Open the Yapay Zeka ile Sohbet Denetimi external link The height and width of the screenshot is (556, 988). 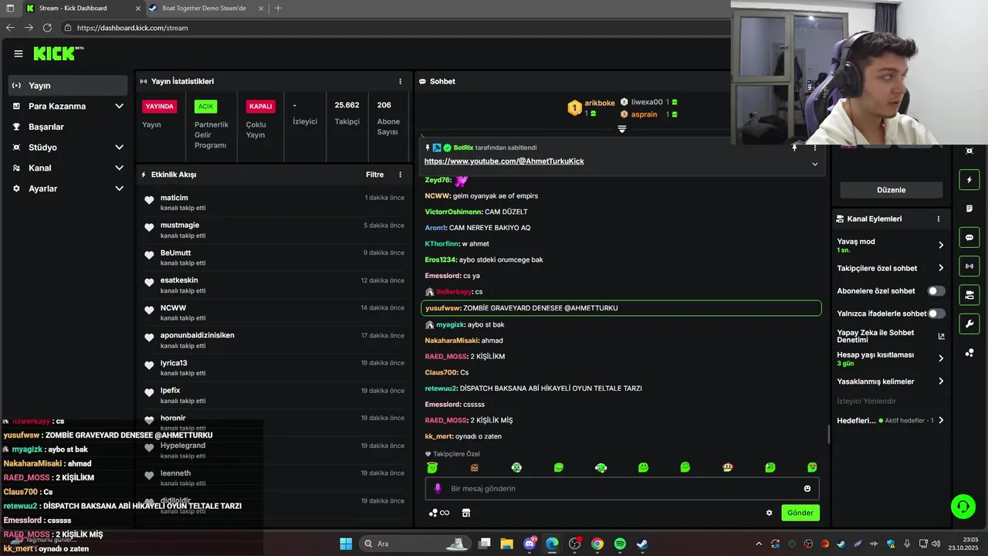pyautogui.click(x=941, y=337)
